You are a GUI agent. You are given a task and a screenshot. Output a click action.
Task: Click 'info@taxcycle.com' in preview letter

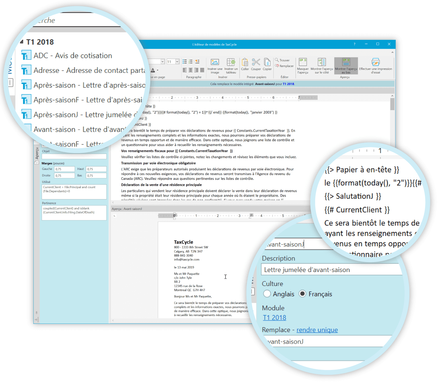pyautogui.click(x=187, y=260)
